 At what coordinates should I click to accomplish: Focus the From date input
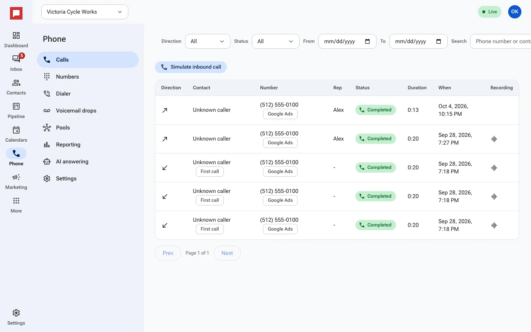coord(347,41)
